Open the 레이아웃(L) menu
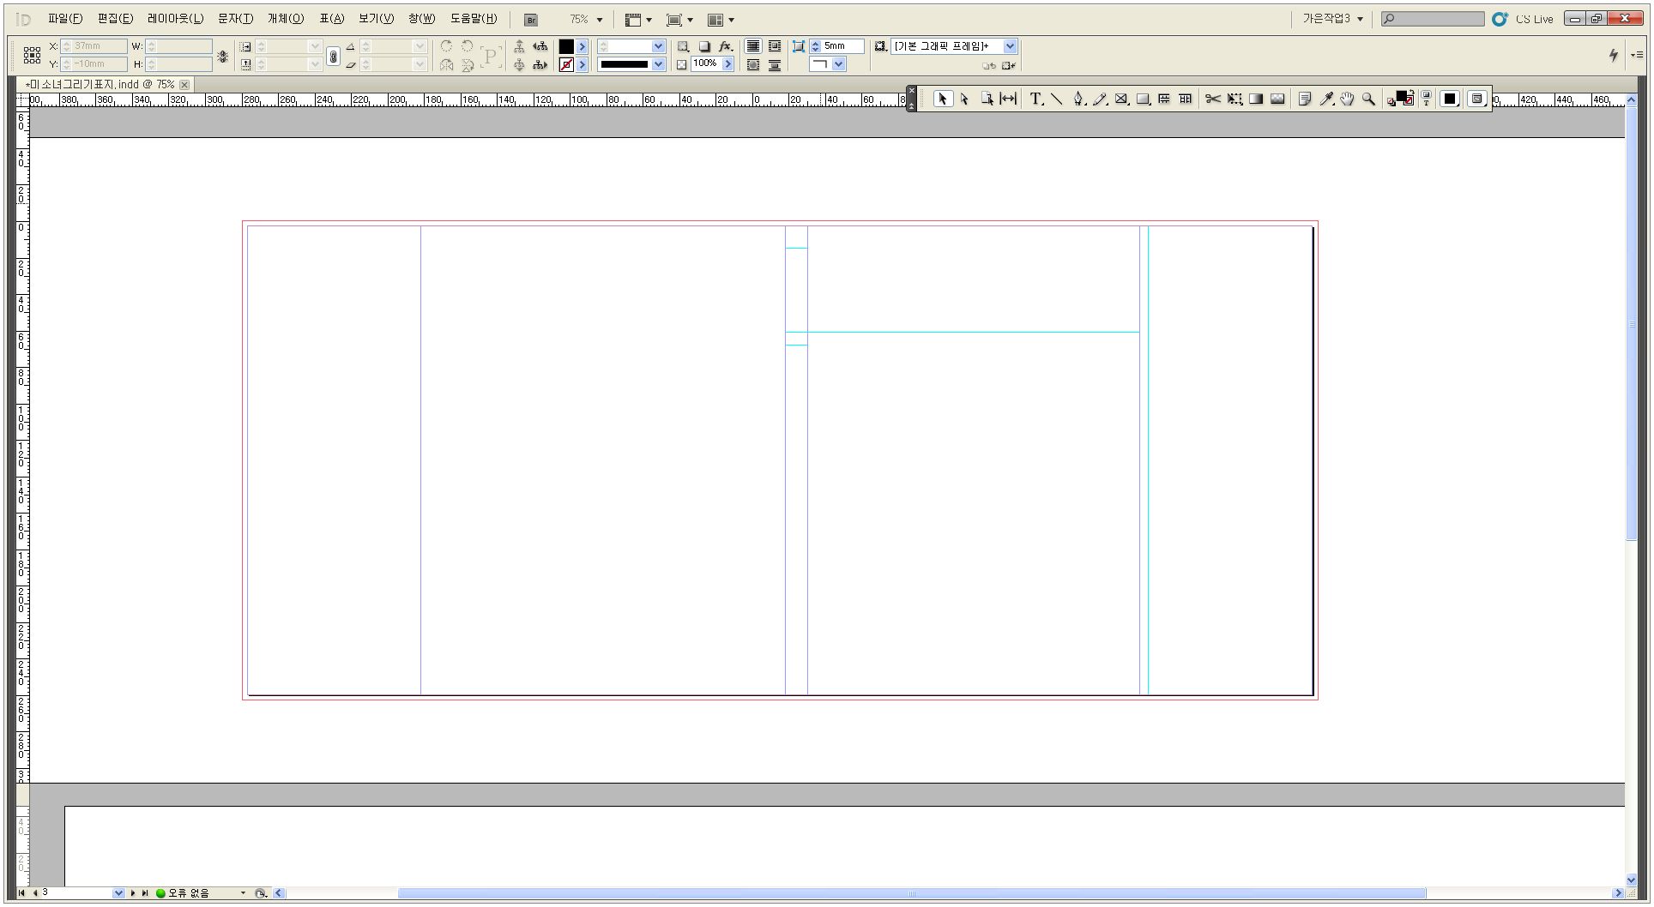Image resolution: width=1654 pixels, height=907 pixels. [x=175, y=19]
